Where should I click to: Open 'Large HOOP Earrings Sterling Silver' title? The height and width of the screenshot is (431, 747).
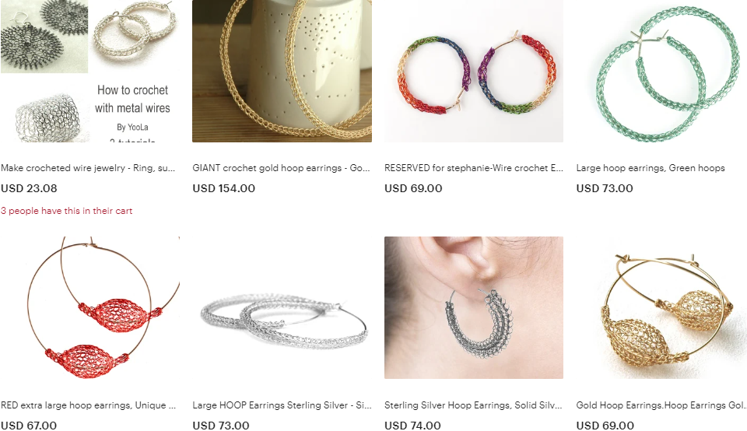click(282, 405)
